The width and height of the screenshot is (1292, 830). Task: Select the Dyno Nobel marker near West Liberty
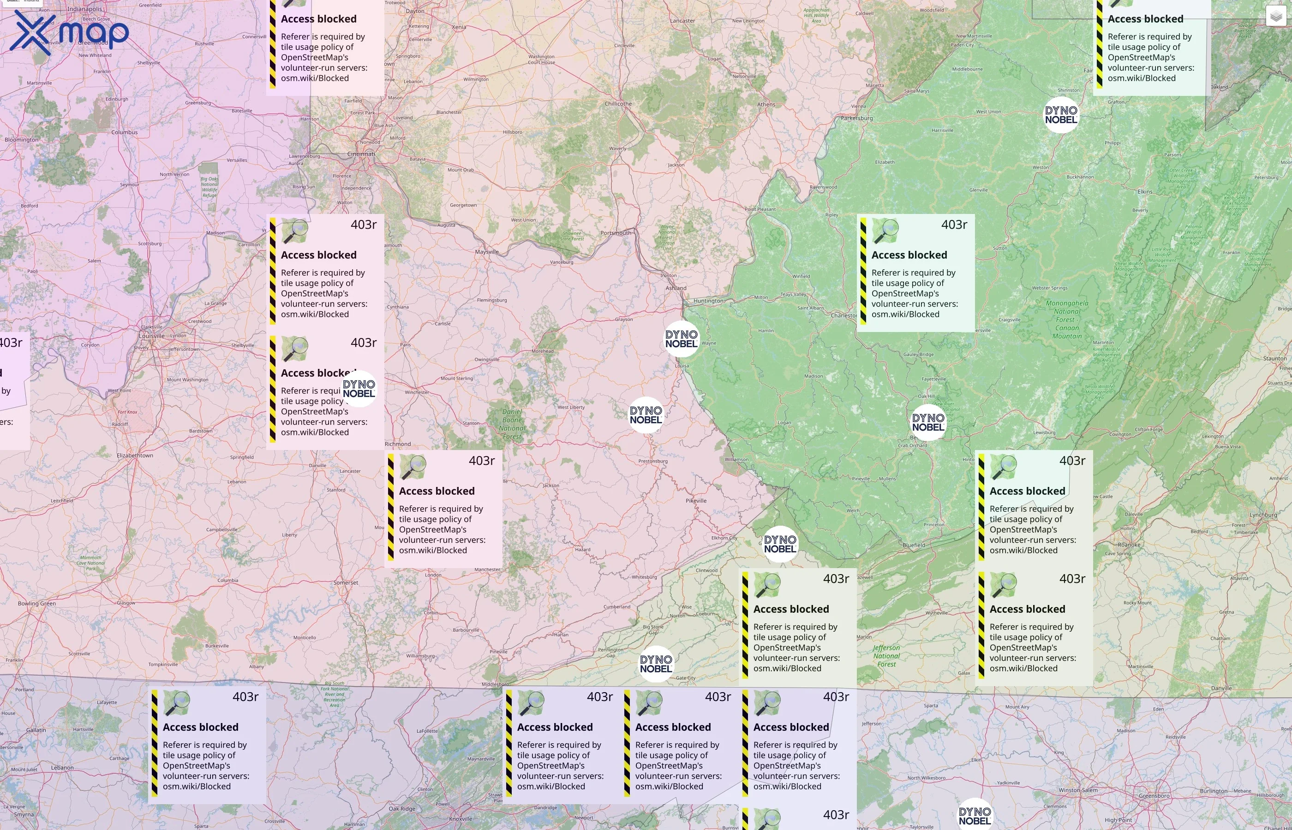point(646,415)
